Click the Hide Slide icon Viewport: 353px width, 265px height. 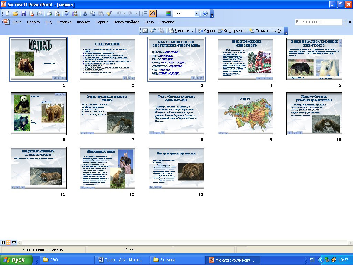coord(145,31)
